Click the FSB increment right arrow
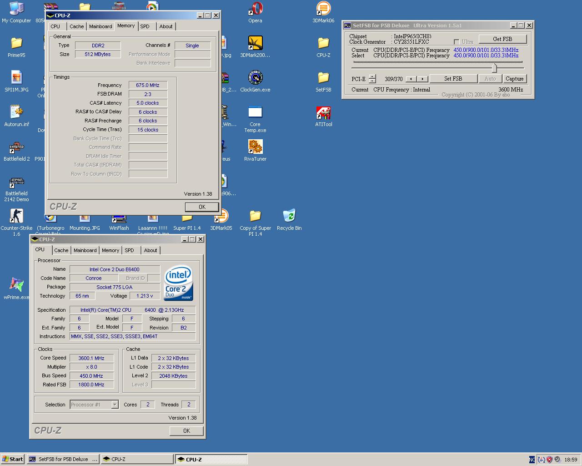 coord(423,79)
